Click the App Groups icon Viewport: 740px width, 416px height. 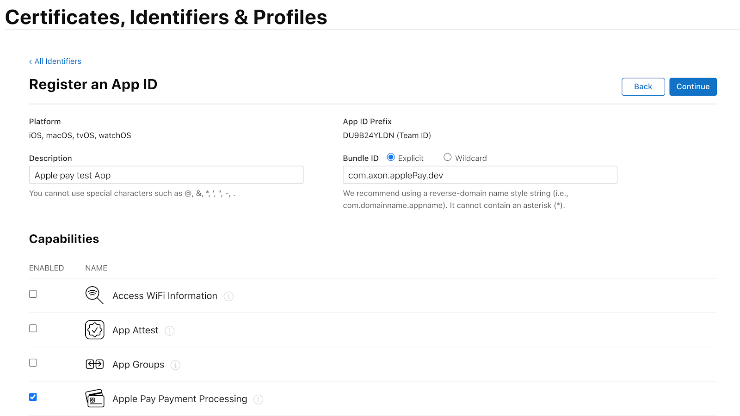pyautogui.click(x=94, y=364)
